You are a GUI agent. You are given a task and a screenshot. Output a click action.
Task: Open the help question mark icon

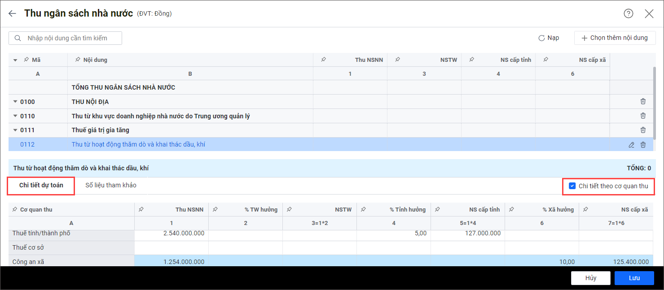628,13
